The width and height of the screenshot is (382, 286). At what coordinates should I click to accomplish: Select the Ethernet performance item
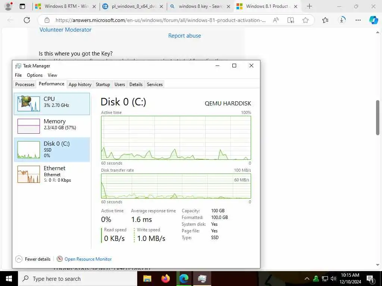[x=52, y=174]
